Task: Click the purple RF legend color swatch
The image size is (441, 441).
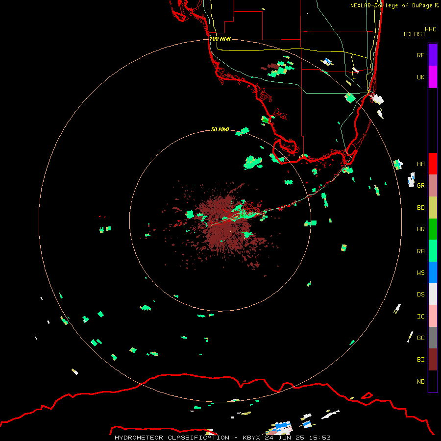Action: tap(433, 55)
